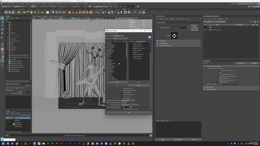Open the Deep merge mode dropdown

pos(130,105)
